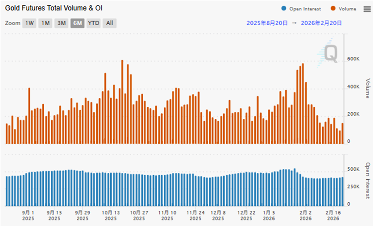Viewport: 373px width, 226px height.
Task: Edit the start date 2025年8月20日
Action: tap(267, 23)
